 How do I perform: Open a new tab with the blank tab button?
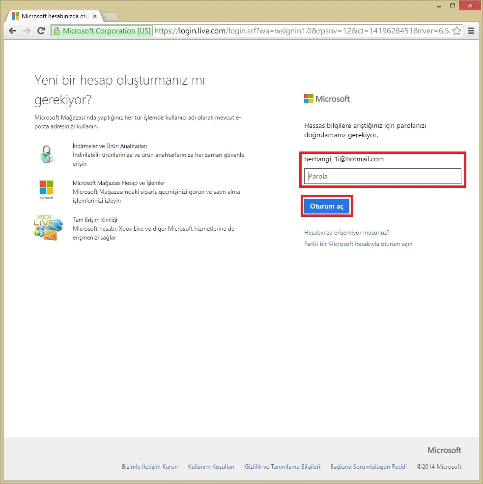click(111, 16)
